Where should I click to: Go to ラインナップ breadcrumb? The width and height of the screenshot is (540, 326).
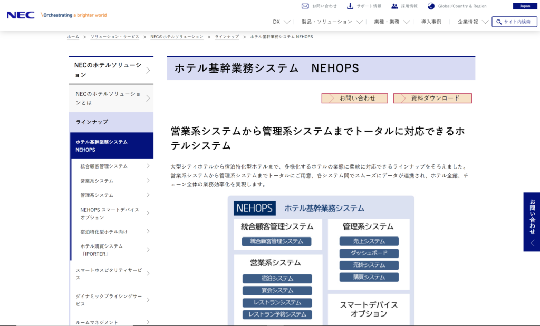pyautogui.click(x=227, y=37)
